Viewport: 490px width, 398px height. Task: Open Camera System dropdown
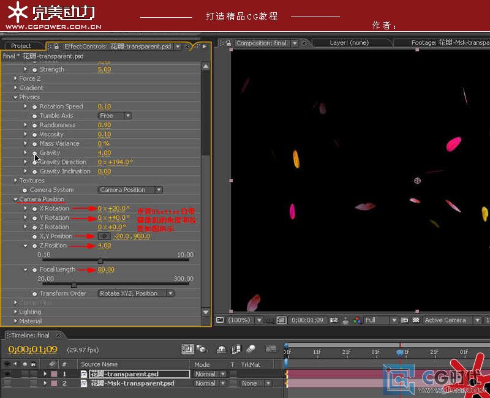[130, 190]
